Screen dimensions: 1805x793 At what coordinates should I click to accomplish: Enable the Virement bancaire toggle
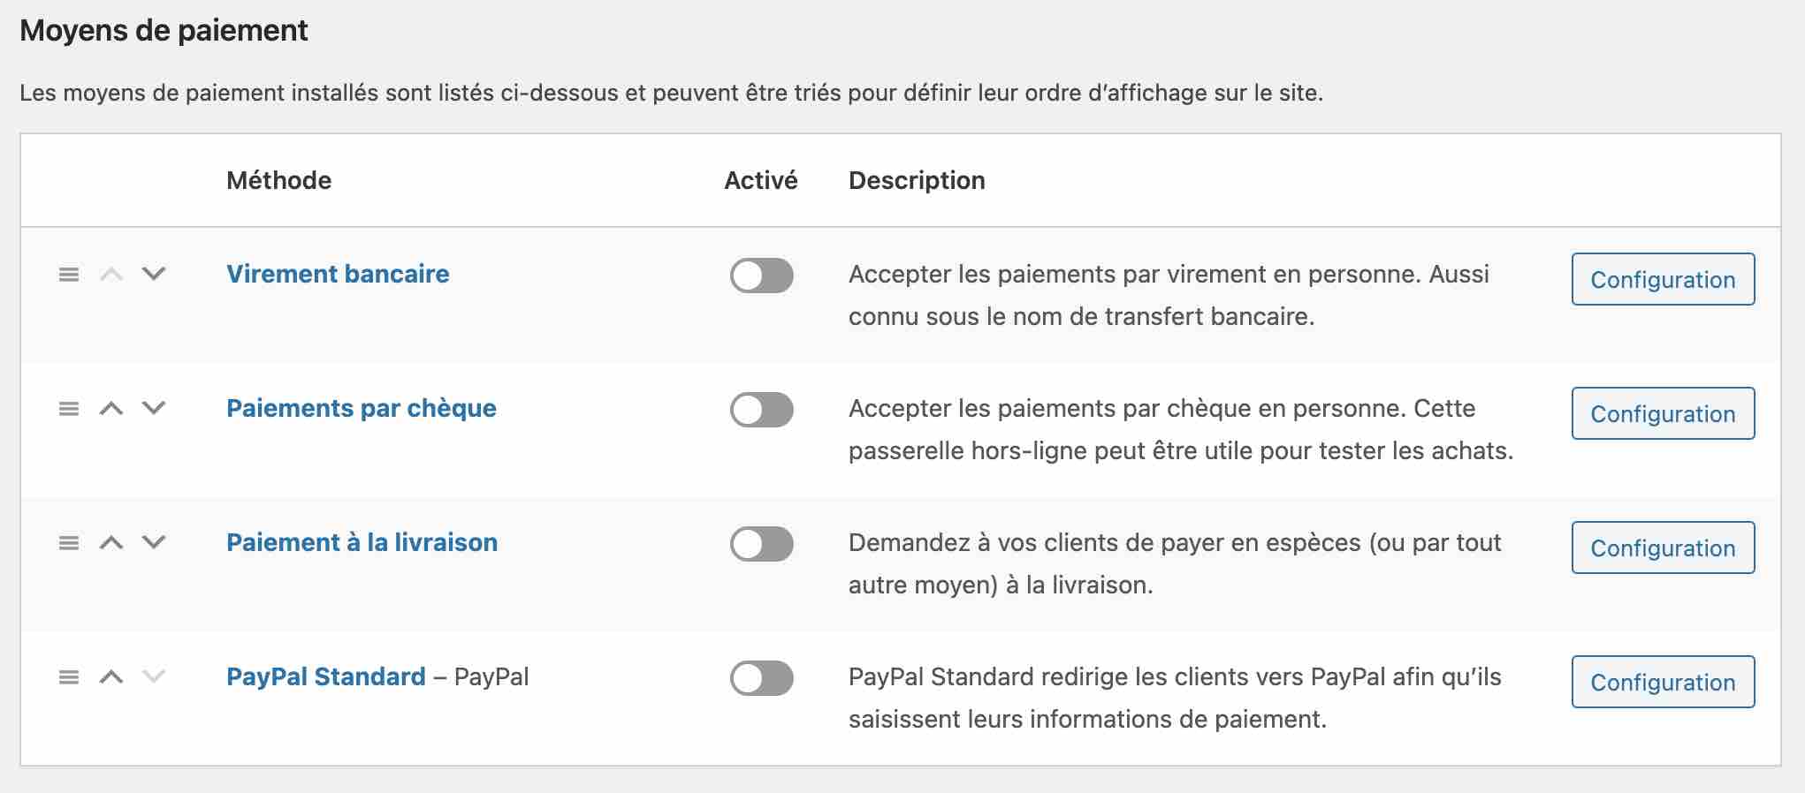[761, 276]
